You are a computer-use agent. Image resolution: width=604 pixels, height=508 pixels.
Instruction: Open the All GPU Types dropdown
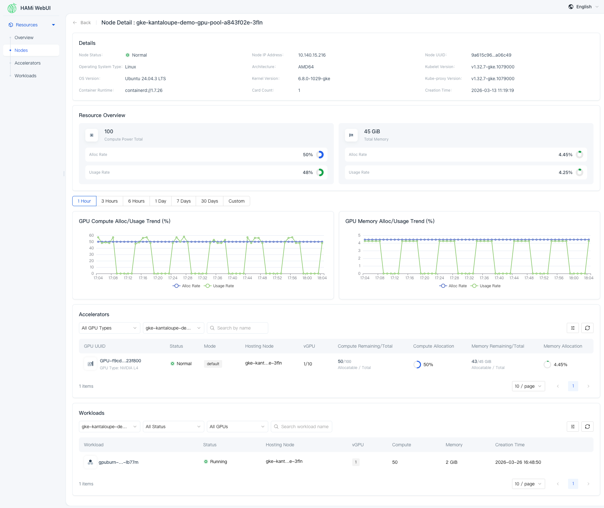(x=109, y=328)
